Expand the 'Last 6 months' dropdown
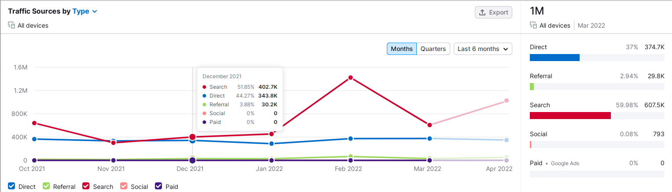Image resolution: width=672 pixels, height=192 pixels. [x=483, y=49]
